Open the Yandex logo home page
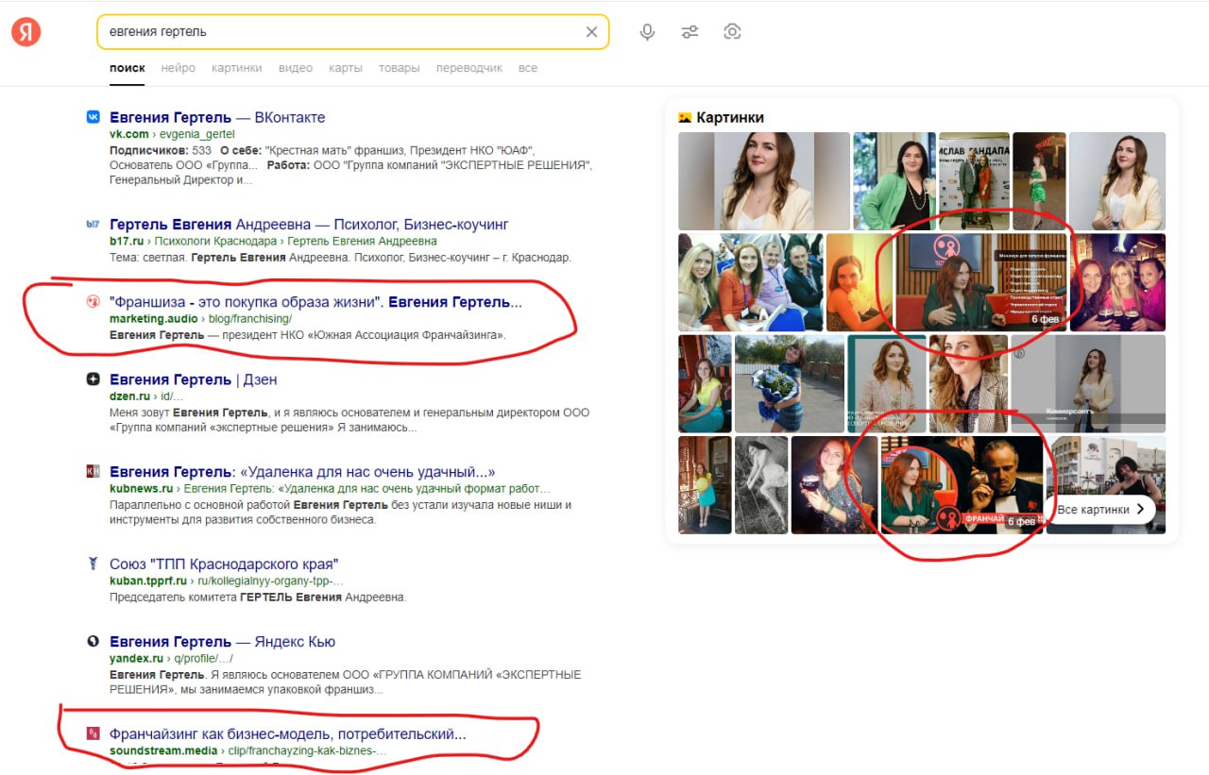This screenshot has width=1209, height=775. coord(26,32)
